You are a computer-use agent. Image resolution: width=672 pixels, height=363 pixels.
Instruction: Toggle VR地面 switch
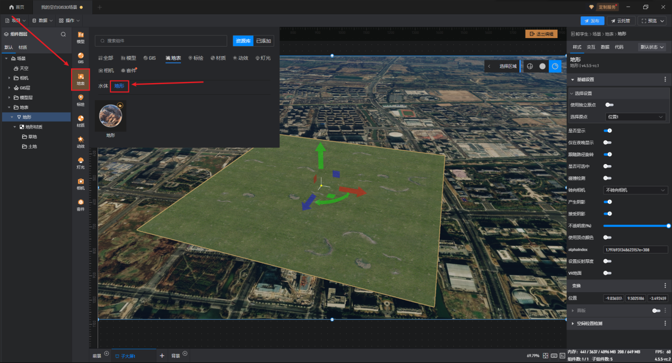608,273
